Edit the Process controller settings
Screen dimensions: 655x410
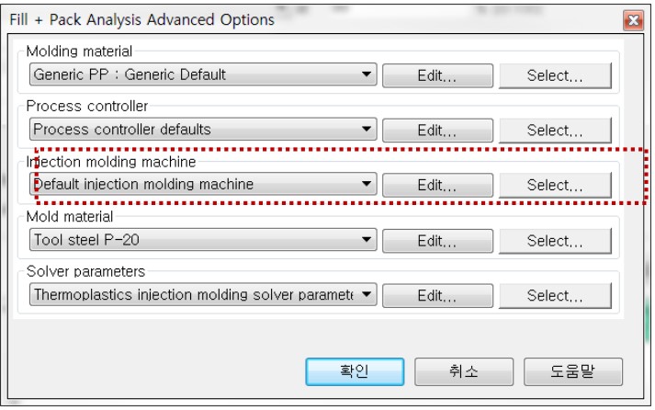(437, 131)
